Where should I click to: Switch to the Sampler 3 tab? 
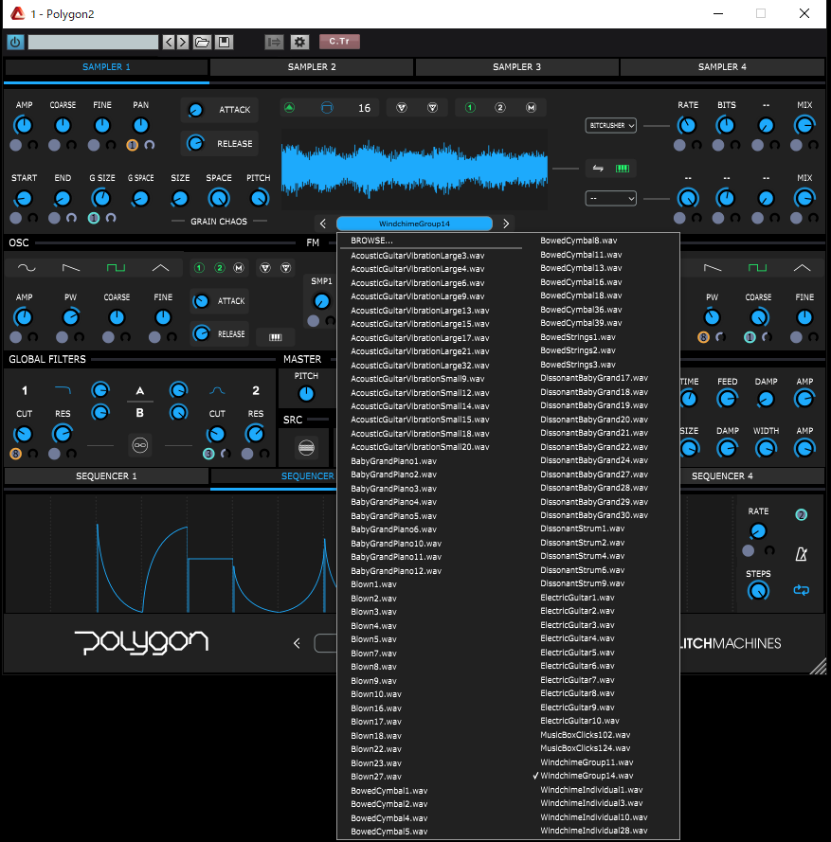click(x=516, y=67)
